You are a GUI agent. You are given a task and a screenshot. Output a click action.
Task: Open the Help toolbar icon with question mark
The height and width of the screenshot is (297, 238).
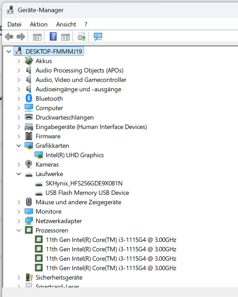tap(53, 36)
